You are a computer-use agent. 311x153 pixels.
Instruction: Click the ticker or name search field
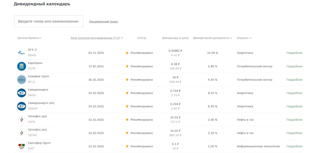tap(49, 21)
